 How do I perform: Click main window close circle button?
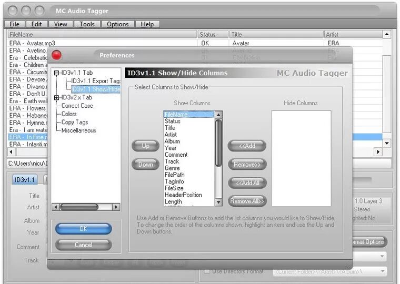pos(13,11)
